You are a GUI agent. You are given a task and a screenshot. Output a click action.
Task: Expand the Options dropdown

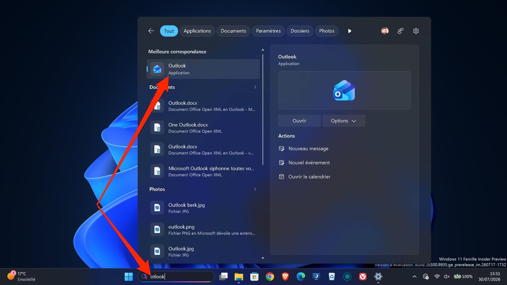coord(344,121)
